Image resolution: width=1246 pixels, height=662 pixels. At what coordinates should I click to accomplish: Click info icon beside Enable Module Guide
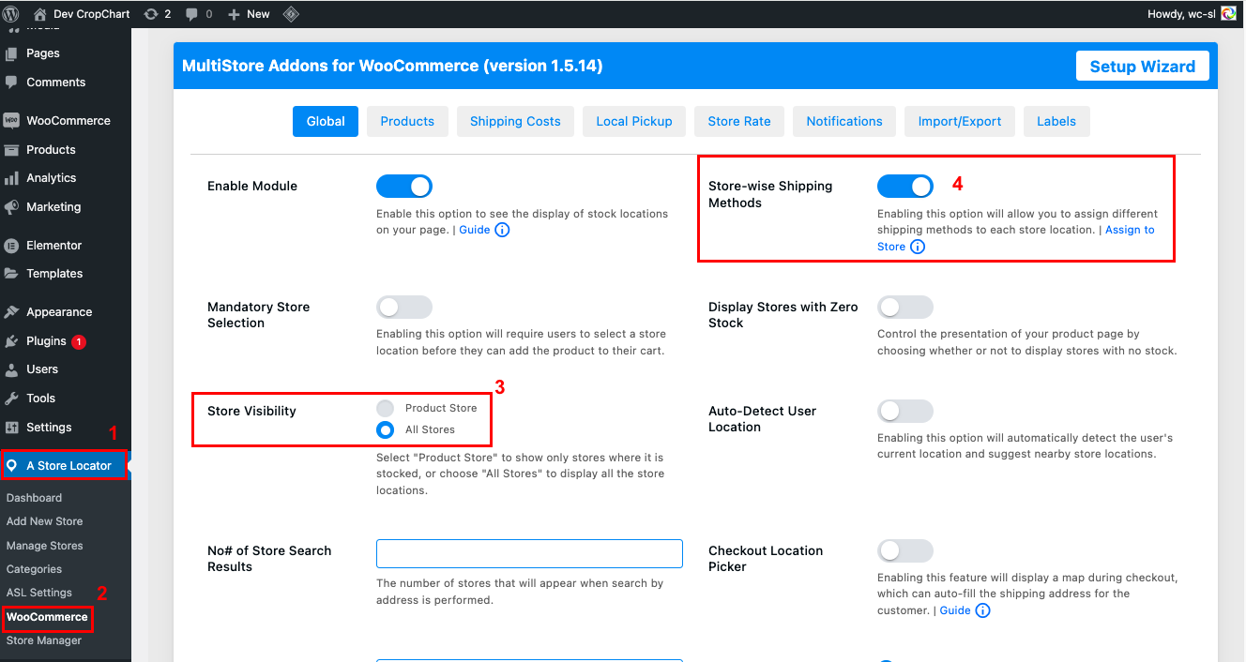click(x=502, y=230)
